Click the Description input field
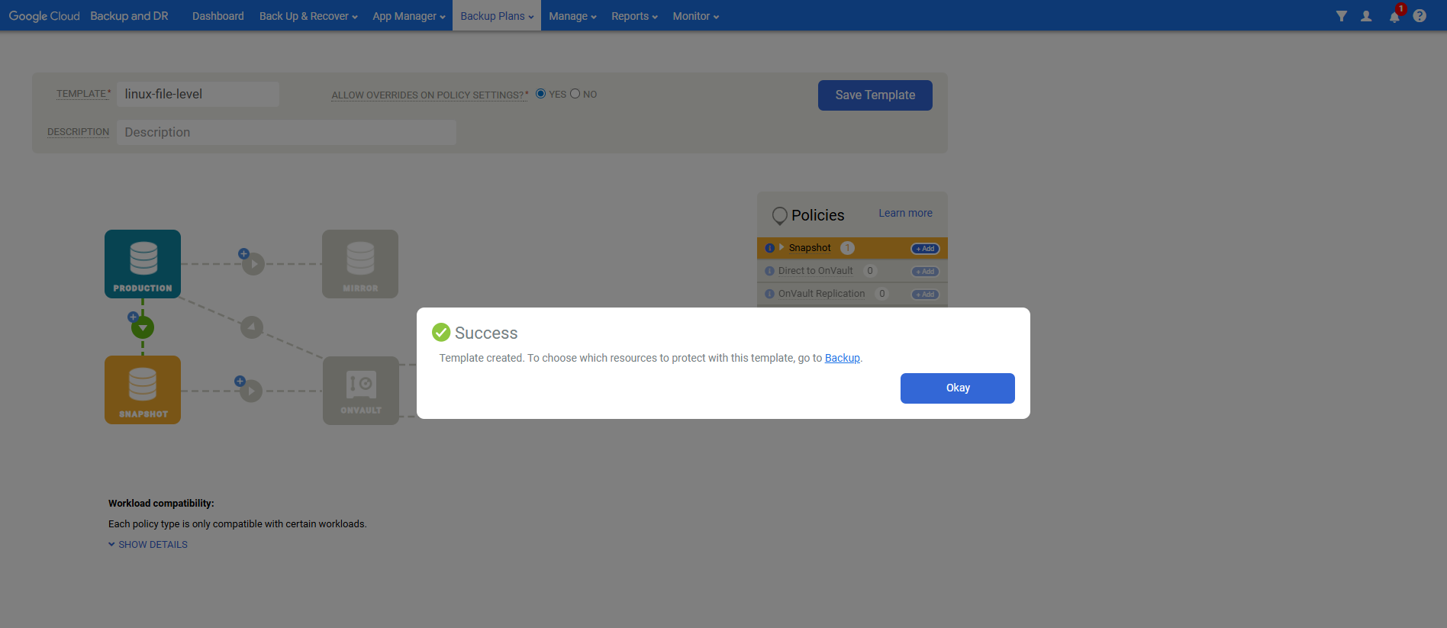This screenshot has height=628, width=1447. click(287, 132)
